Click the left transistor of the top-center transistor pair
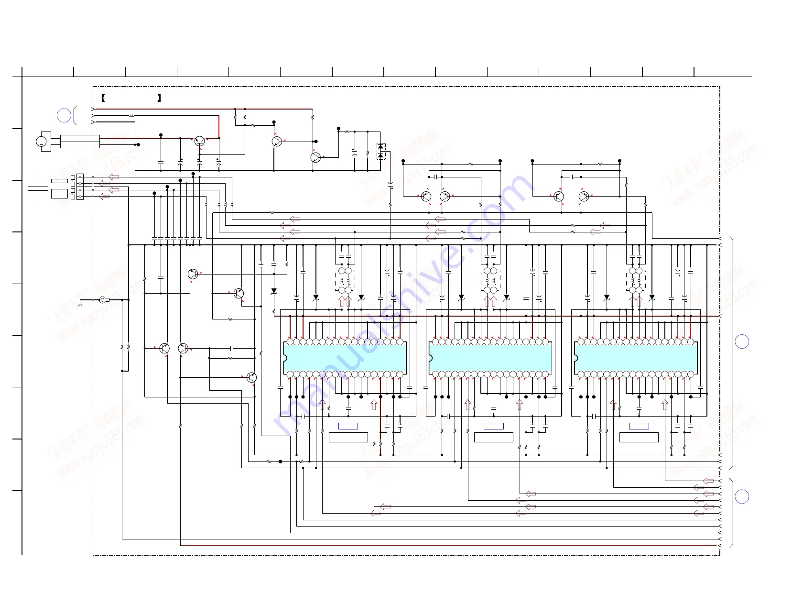 277,142
